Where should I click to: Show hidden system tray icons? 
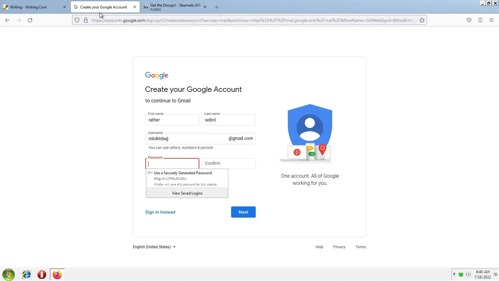[x=454, y=274]
